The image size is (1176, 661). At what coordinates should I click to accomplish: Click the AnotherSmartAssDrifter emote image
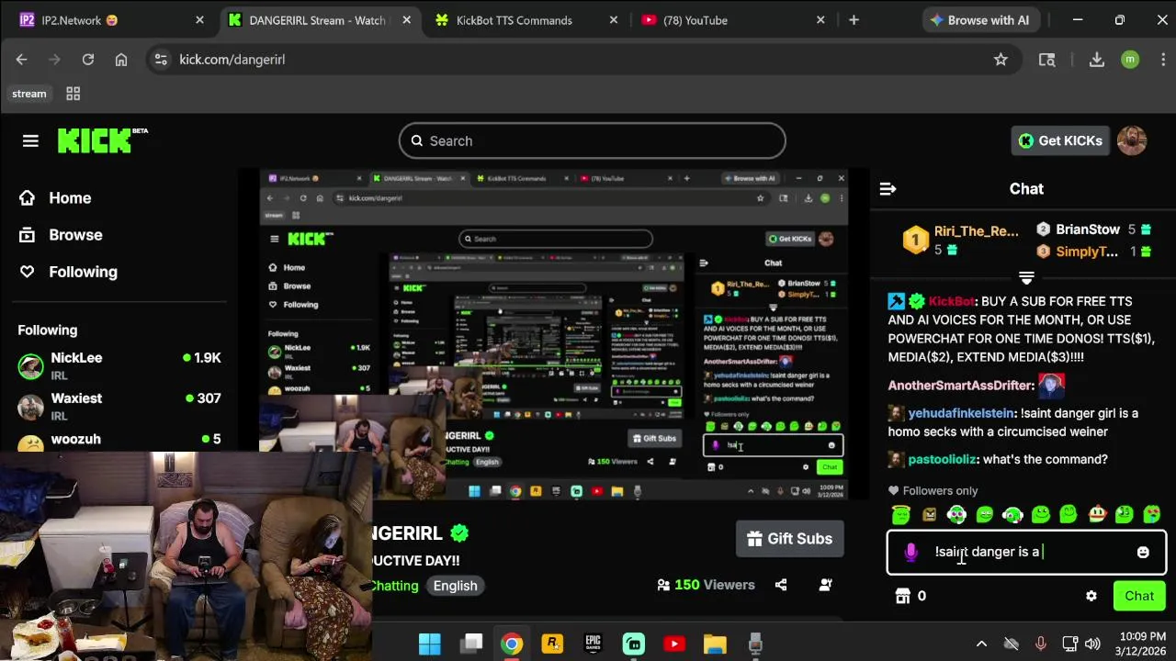tap(1051, 386)
